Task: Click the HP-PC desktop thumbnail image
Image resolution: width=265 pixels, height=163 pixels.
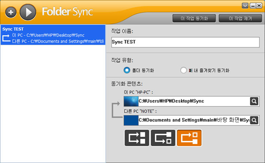Action: (x=131, y=101)
